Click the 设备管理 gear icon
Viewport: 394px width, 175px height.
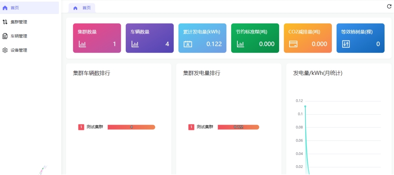pos(5,50)
